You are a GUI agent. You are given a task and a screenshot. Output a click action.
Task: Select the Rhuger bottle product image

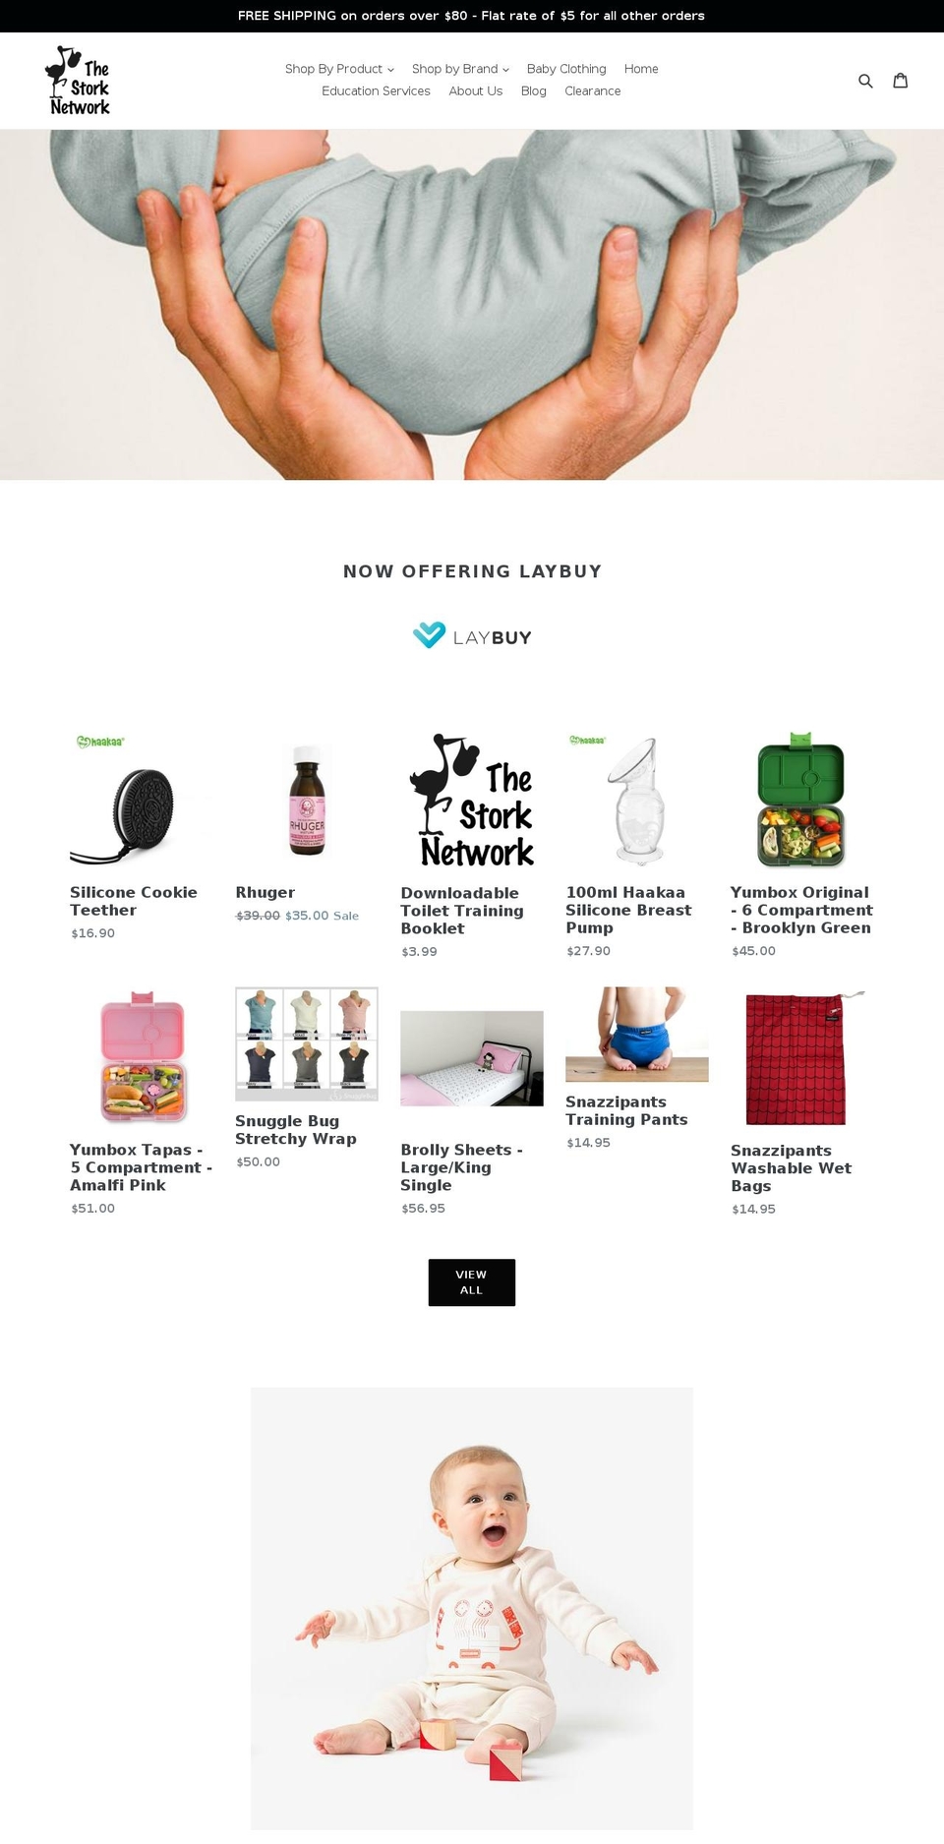click(307, 800)
